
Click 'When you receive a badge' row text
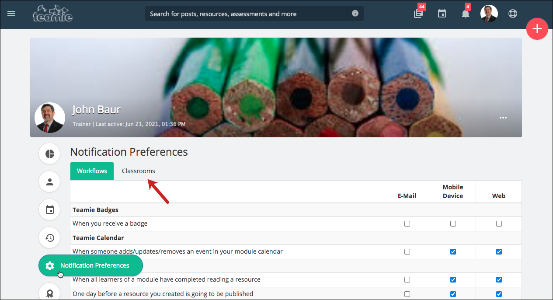[x=110, y=223]
